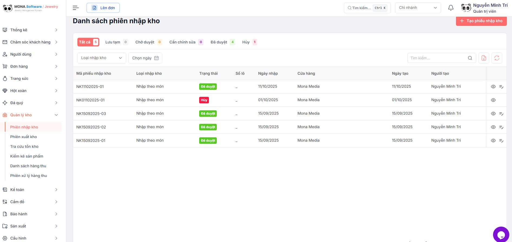The height and width of the screenshot is (242, 512).
Task: Open the calendar in Chọn ngày picker
Action: pos(156,58)
